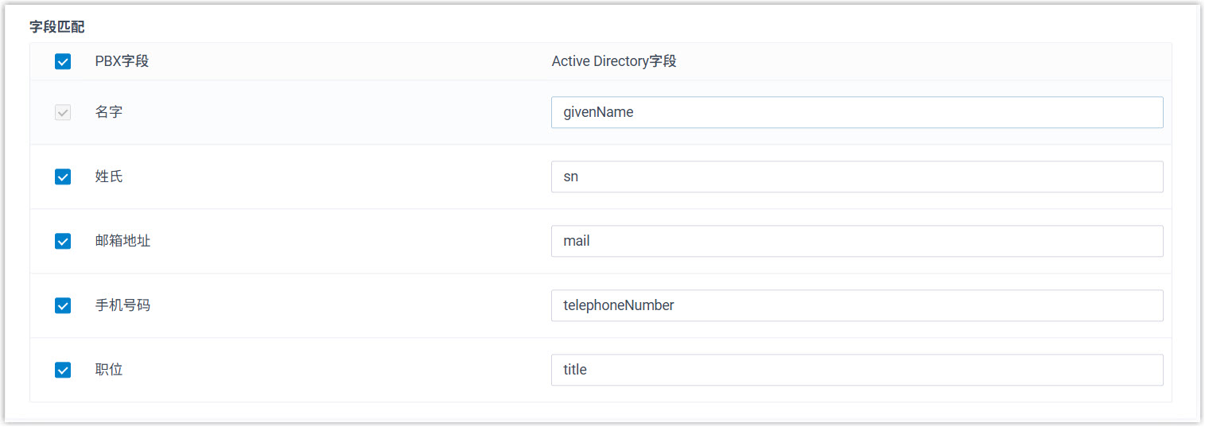The height and width of the screenshot is (427, 1205).
Task: Uncheck the 姓氏 field checkbox
Action: click(63, 177)
